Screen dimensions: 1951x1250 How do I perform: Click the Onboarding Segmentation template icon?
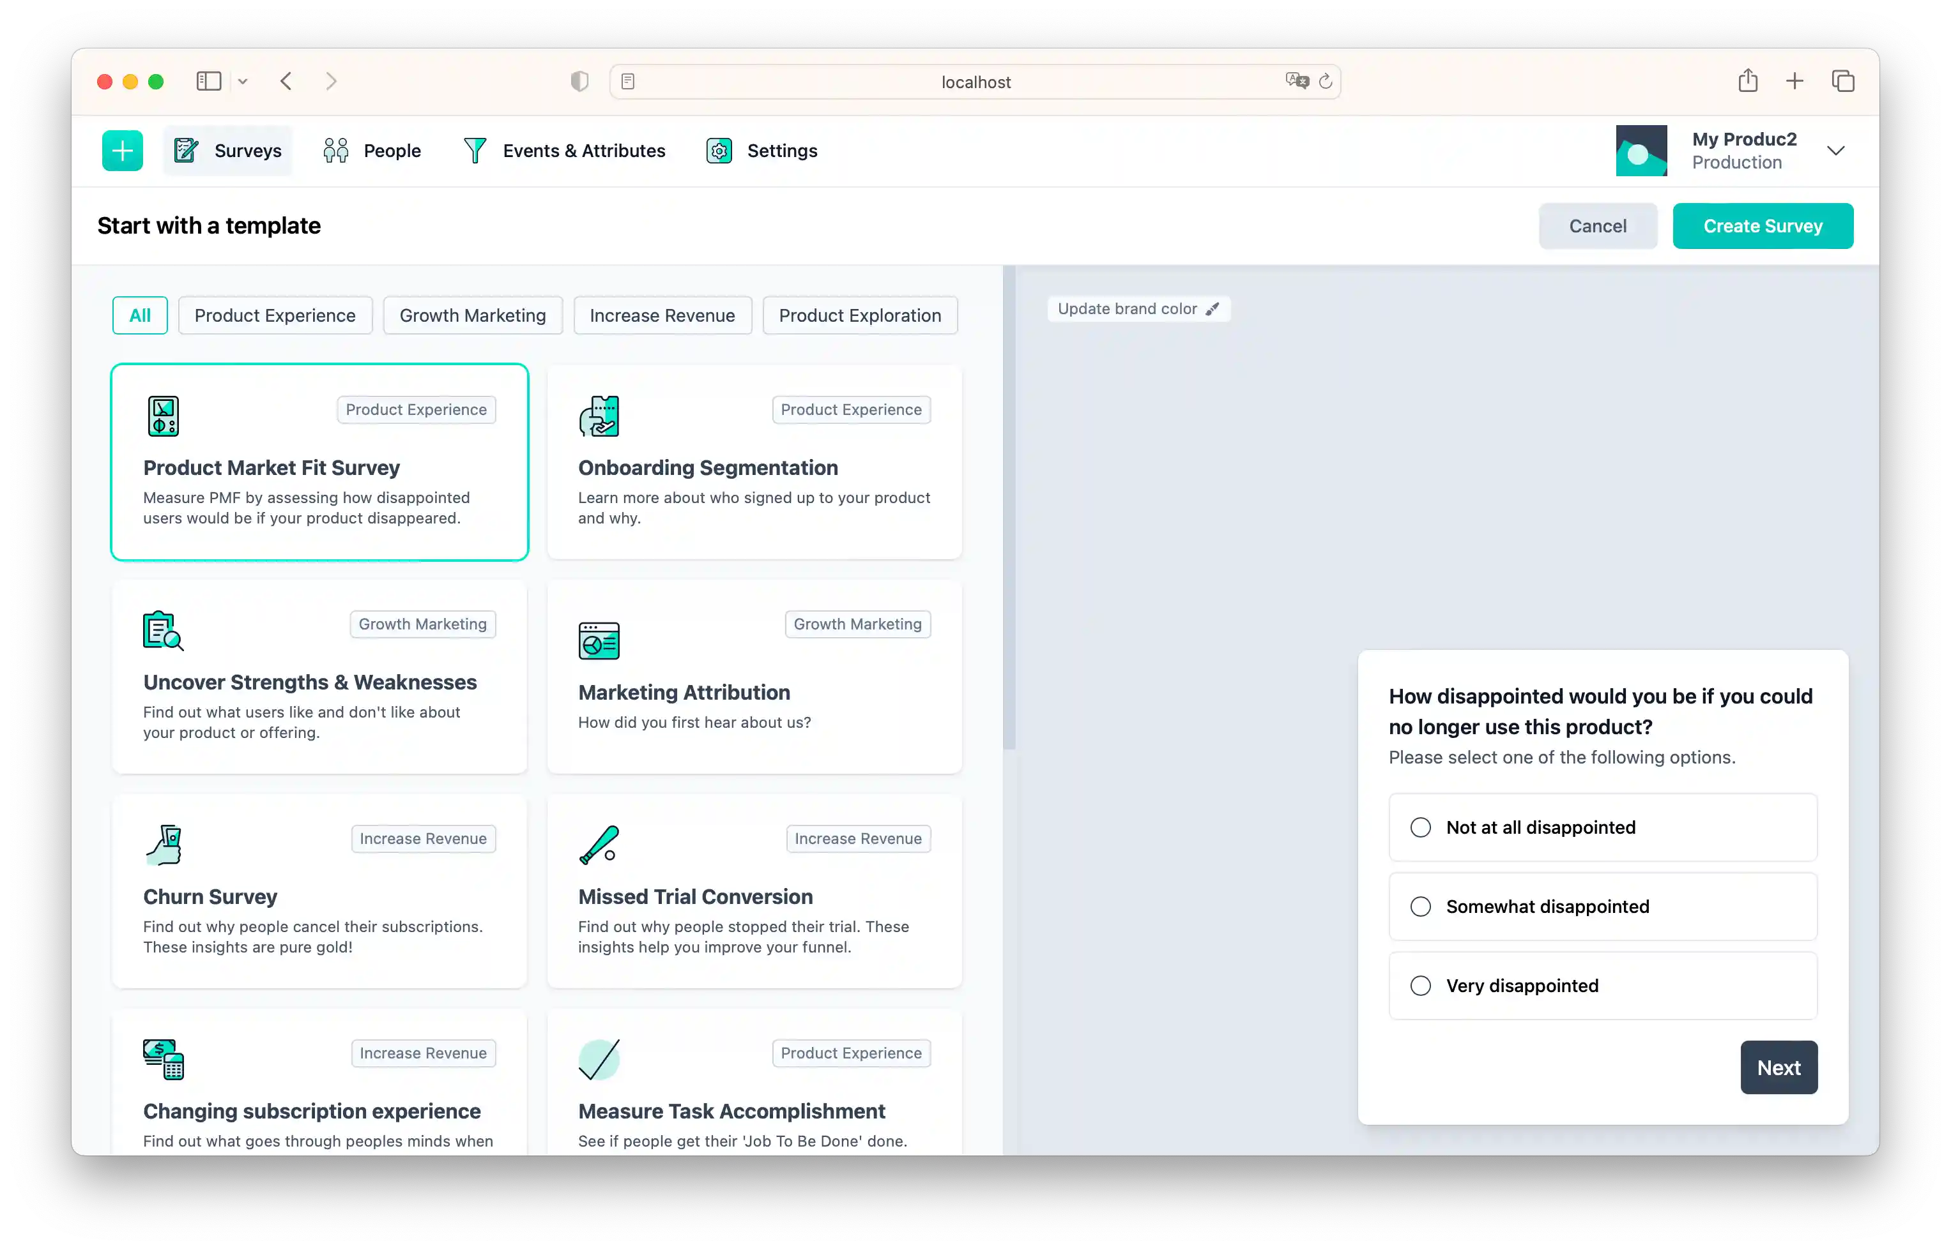coord(599,416)
